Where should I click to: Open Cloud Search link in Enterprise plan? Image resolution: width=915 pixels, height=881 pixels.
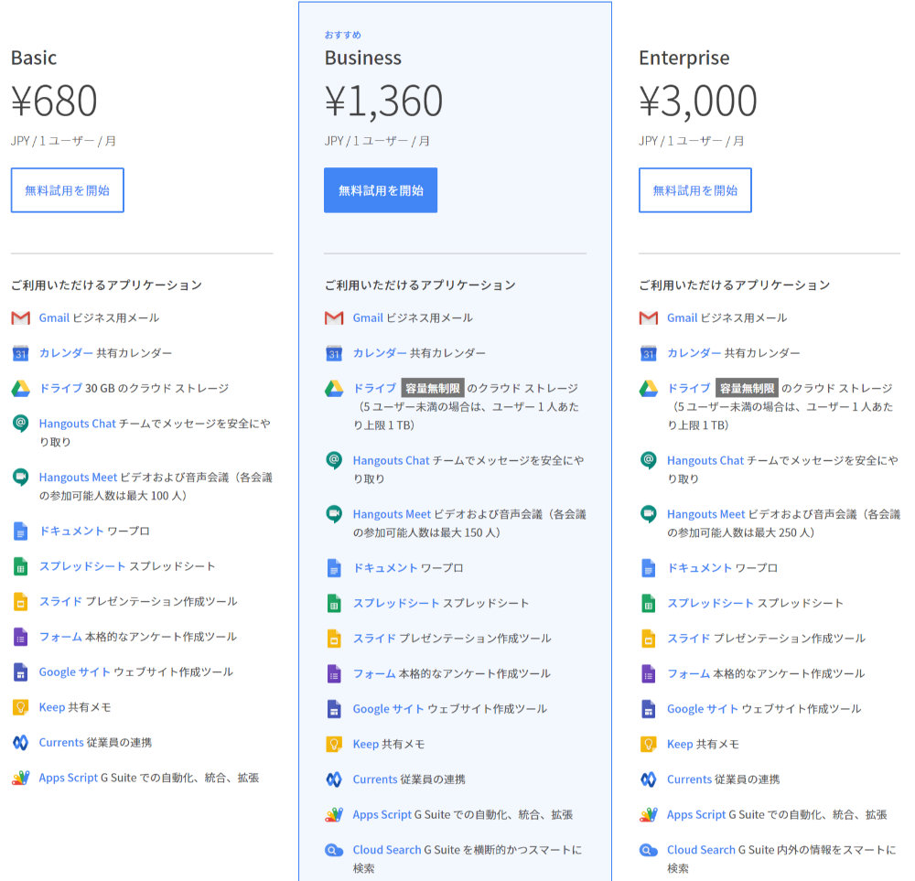click(x=701, y=850)
